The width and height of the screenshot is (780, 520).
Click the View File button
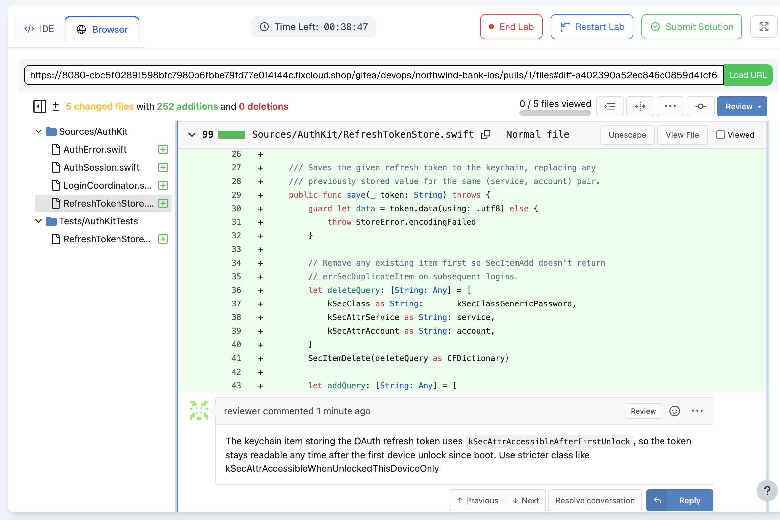pos(682,135)
